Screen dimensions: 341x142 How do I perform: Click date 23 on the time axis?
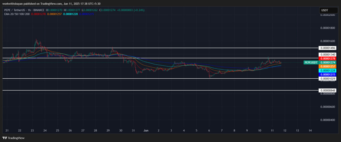coord(32,130)
